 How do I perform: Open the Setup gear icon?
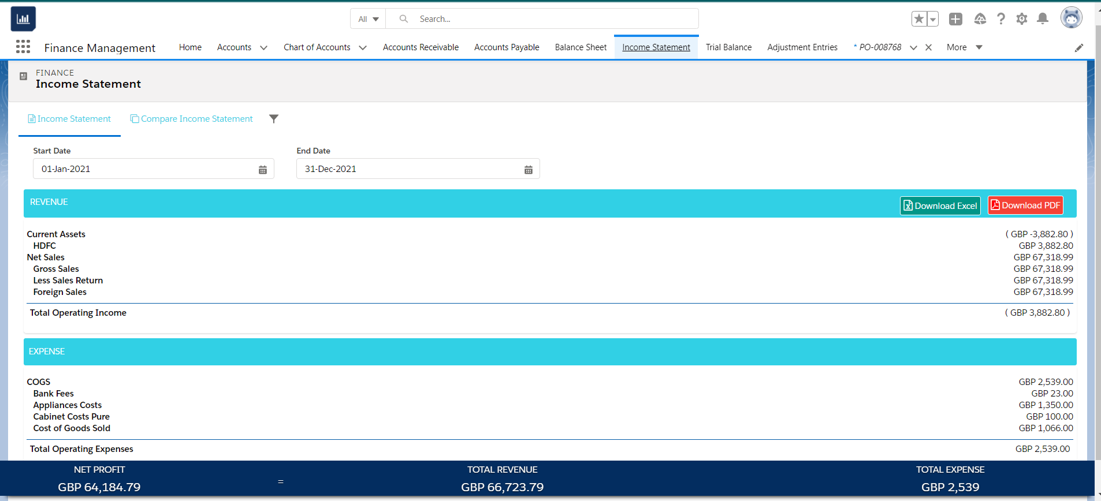(1022, 19)
